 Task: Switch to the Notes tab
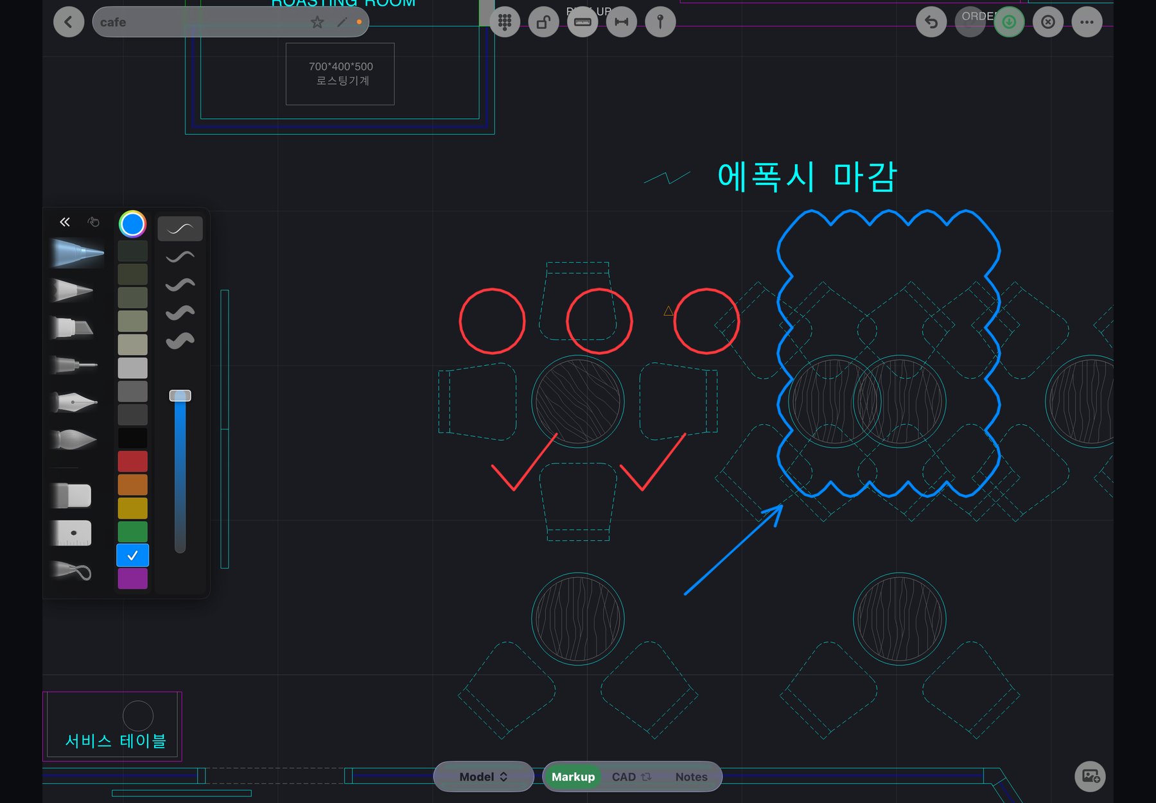click(691, 777)
